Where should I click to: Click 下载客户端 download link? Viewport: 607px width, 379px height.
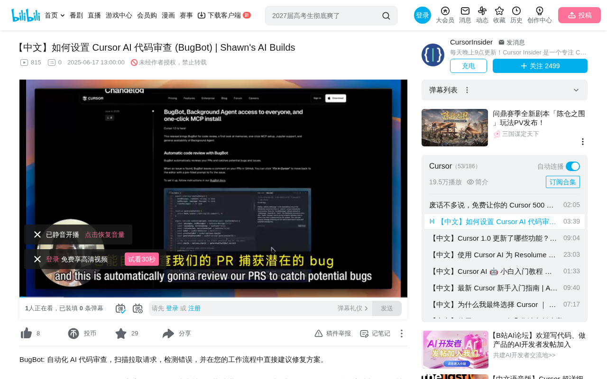[x=224, y=15]
